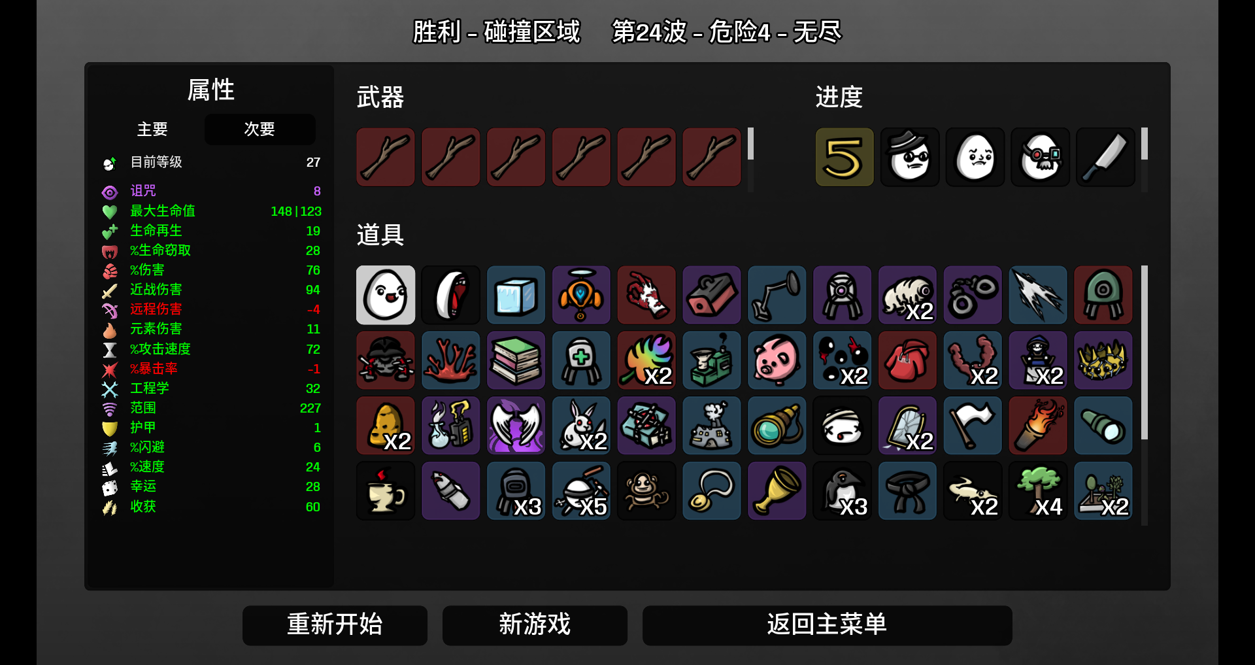1255x665 pixels.
Task: Click the 新游戏 new game button
Action: 535,625
